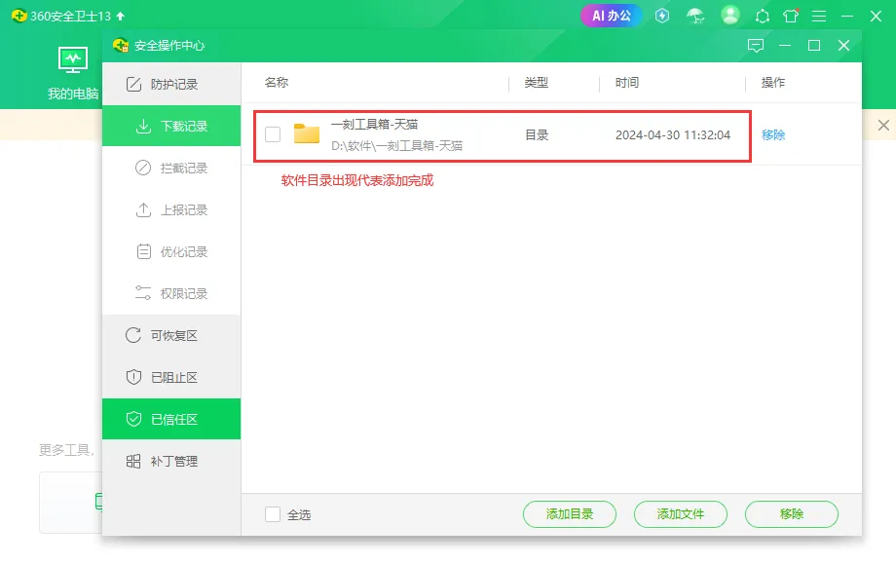Close the 360安全卫士 main window

pos(876,16)
